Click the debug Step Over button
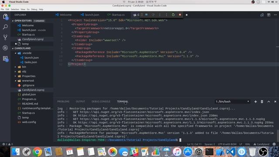The width and height of the screenshot is (279, 157). 153,15
